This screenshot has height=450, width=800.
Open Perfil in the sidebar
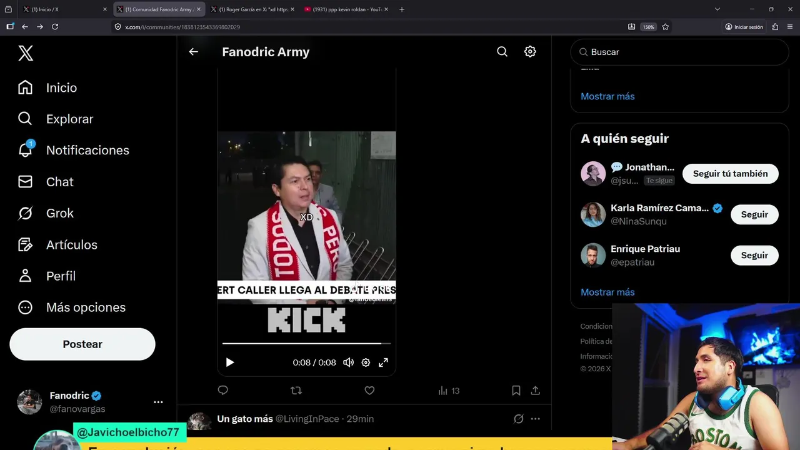(47, 276)
